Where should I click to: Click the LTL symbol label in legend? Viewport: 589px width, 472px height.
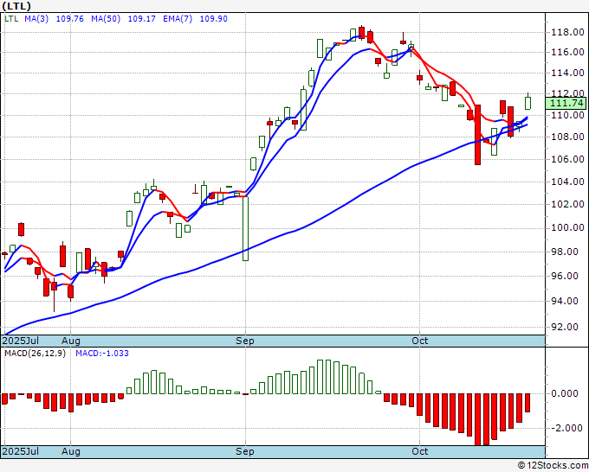tap(11, 19)
